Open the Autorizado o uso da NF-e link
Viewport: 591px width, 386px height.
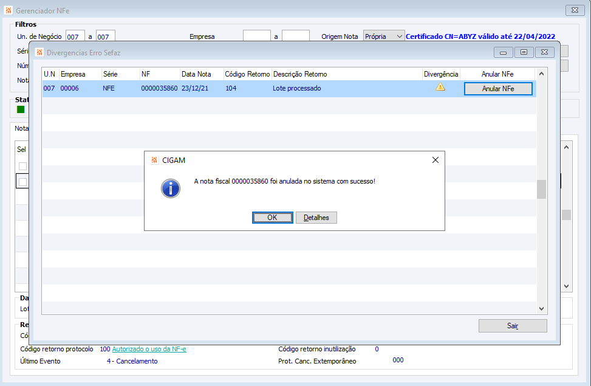149,349
